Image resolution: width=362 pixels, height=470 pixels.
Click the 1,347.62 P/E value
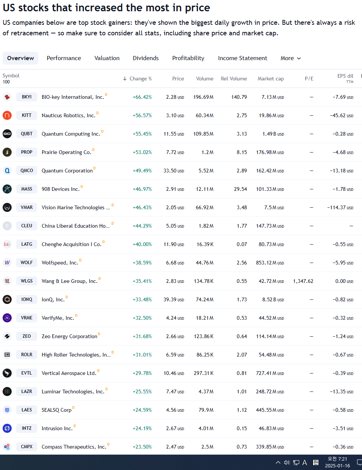pyautogui.click(x=303, y=281)
